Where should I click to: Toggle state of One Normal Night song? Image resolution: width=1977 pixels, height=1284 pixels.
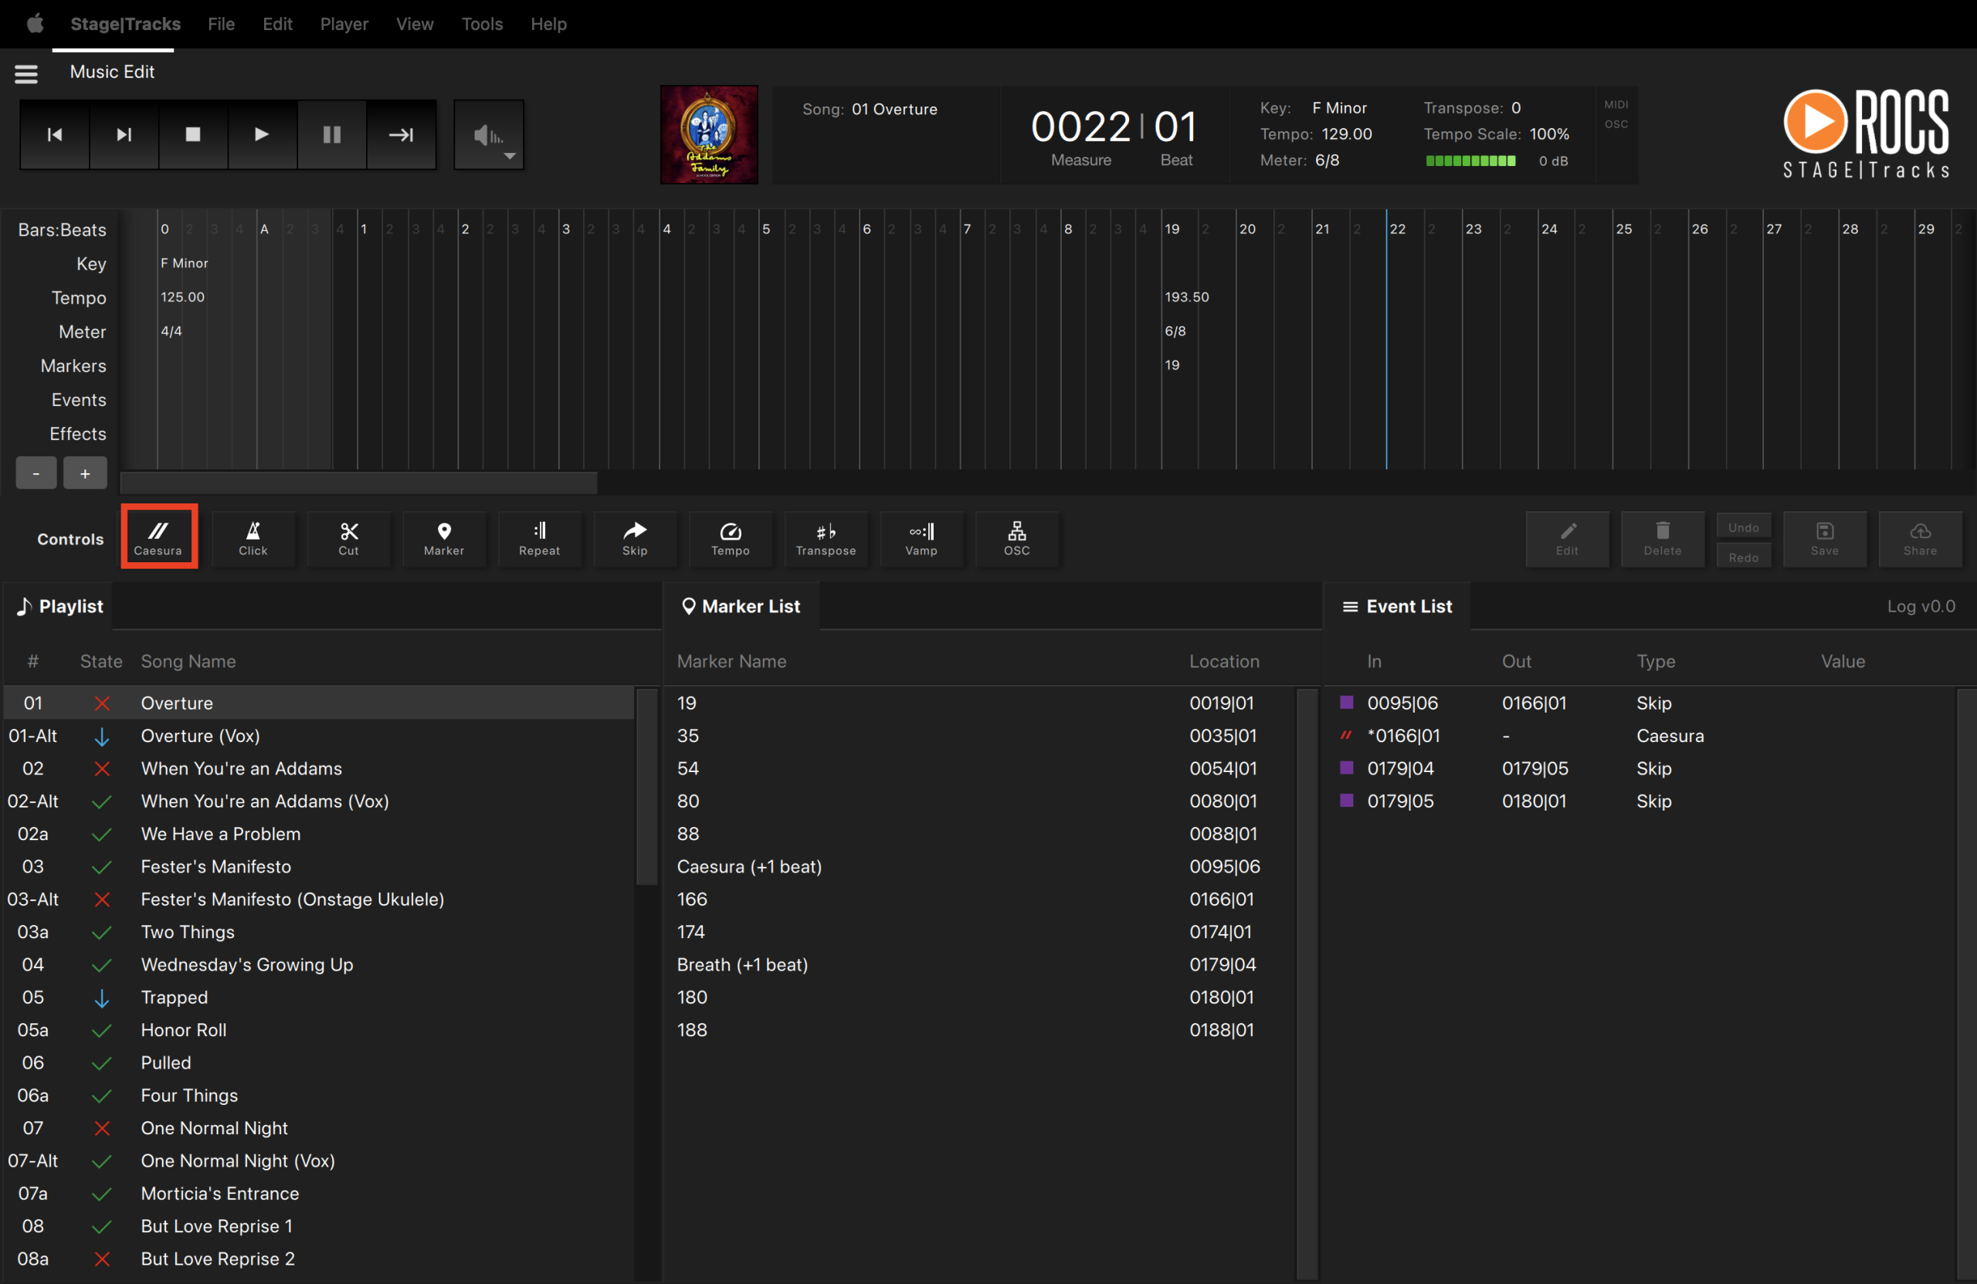101,1128
